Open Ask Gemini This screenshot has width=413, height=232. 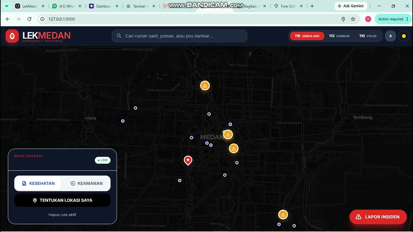coord(351,6)
